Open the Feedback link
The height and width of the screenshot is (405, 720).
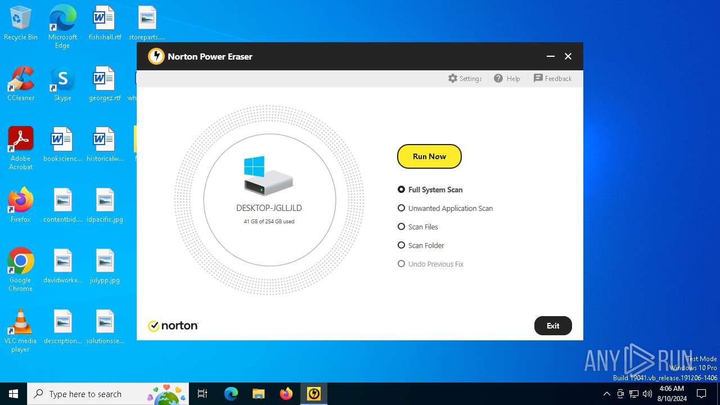click(x=552, y=79)
